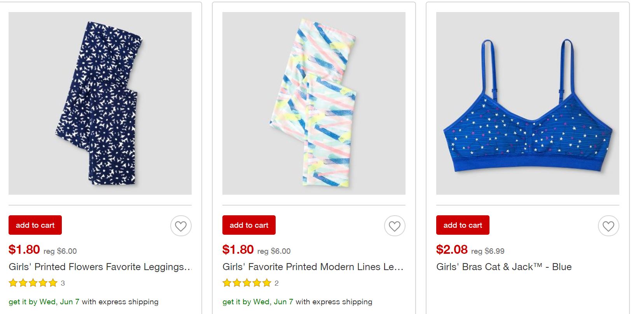This screenshot has width=631, height=314.
Task: Click the $1.80 price on Printed Flowers leggings
Action: [x=24, y=249]
